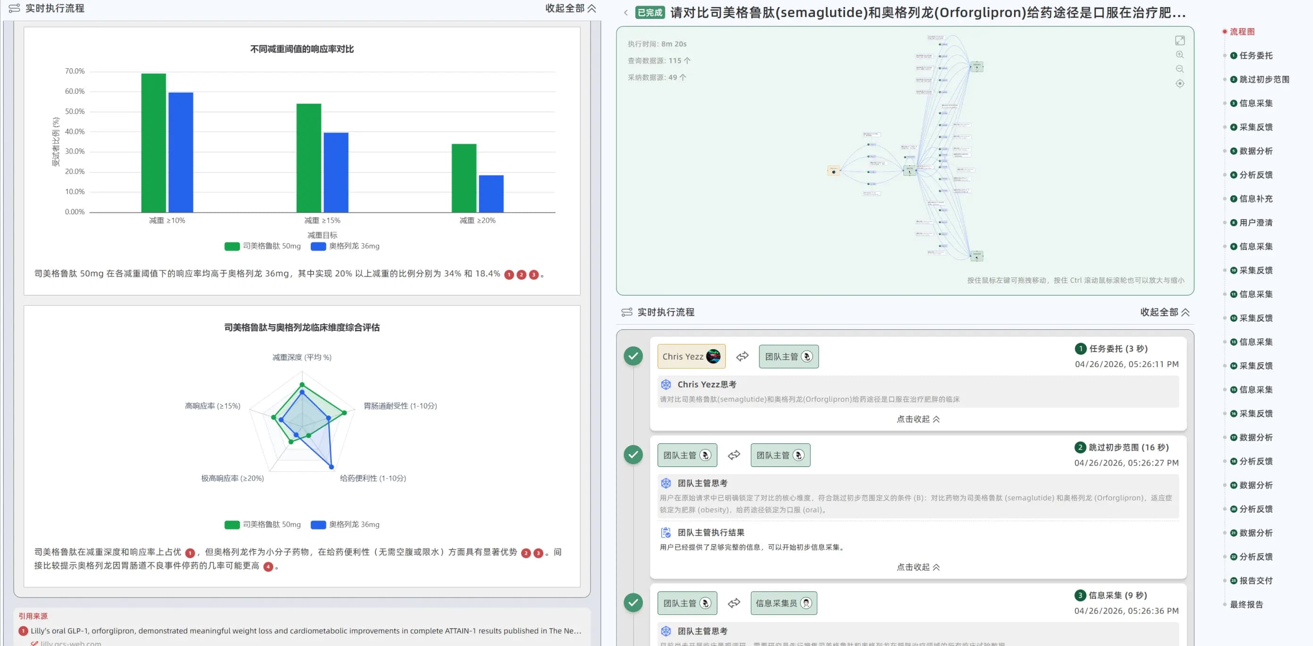Select step 5 数据分析 in side navigation
Image resolution: width=1313 pixels, height=646 pixels.
1251,151
